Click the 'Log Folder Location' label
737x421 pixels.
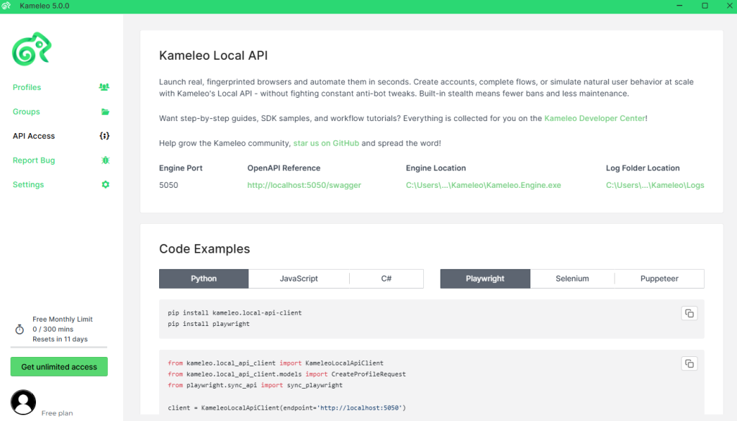point(643,168)
